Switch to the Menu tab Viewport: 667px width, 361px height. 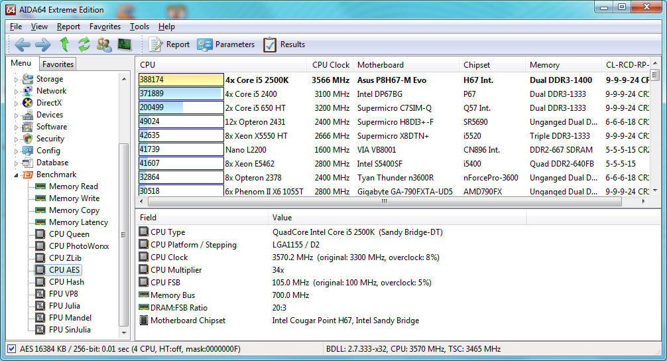(x=21, y=63)
